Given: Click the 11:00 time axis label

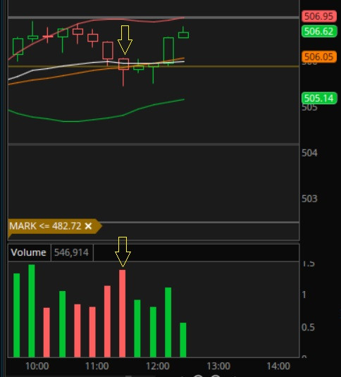Looking at the screenshot, I should (x=97, y=366).
